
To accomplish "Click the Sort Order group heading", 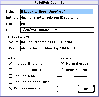I will coord(67,58).
